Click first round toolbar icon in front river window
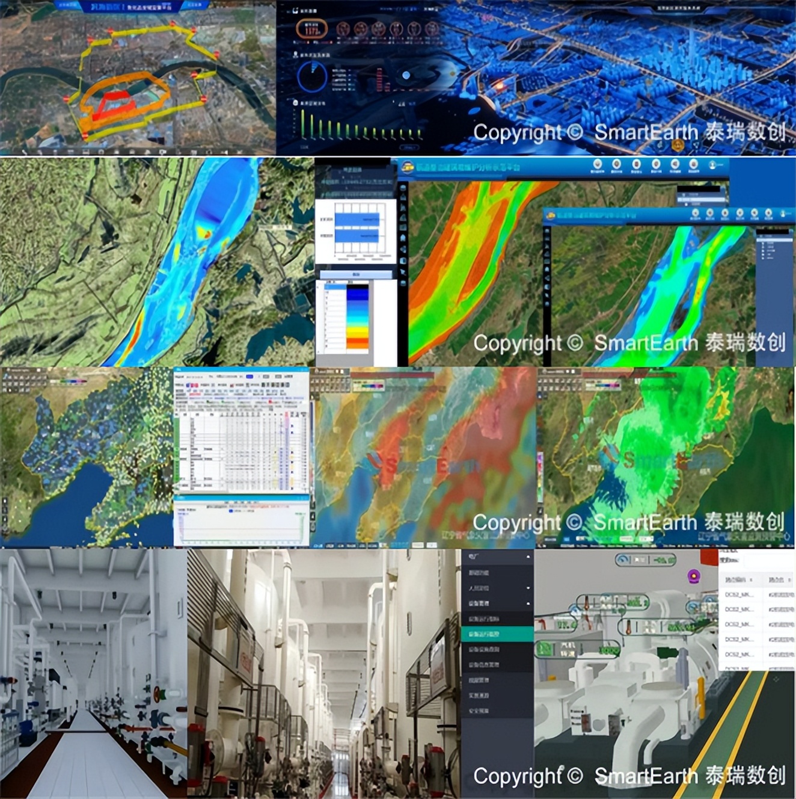 point(695,213)
